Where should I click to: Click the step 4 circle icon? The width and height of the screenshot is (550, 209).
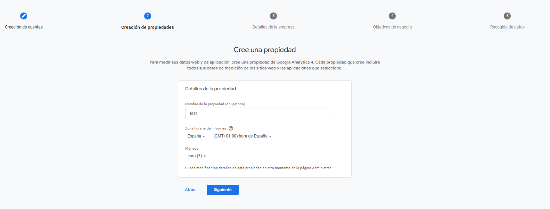click(392, 16)
